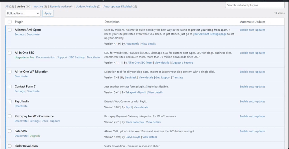The width and height of the screenshot is (289, 149).
Task: Open Team Razorpay author link
Action: point(135,122)
